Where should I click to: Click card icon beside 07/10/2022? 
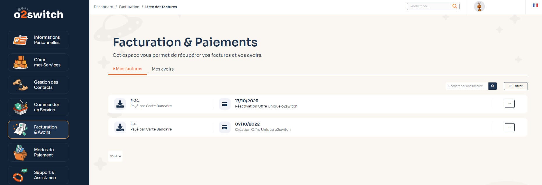(x=224, y=127)
